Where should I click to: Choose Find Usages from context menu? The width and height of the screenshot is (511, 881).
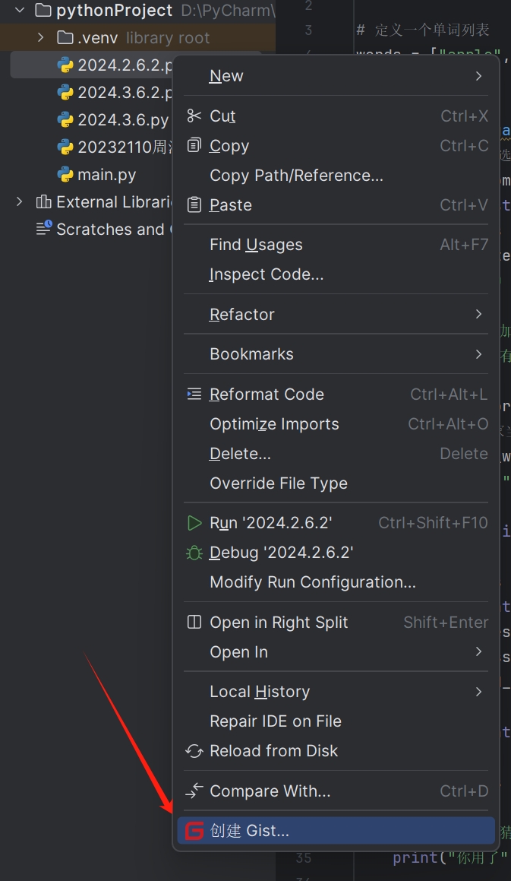coord(256,245)
